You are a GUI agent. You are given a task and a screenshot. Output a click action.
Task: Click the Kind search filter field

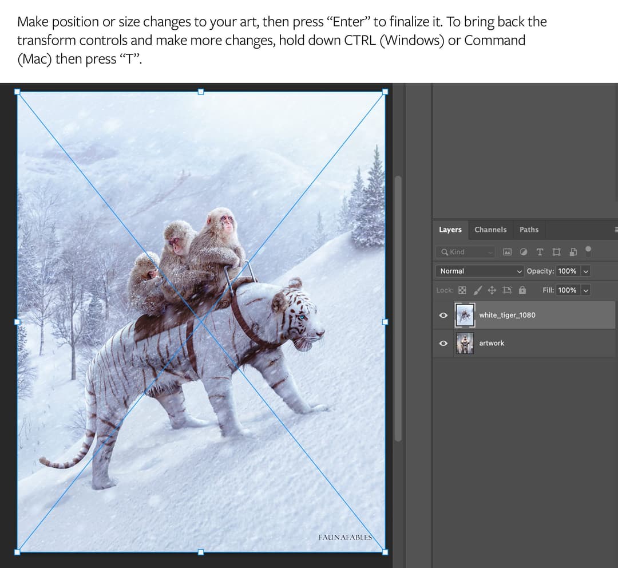click(463, 252)
